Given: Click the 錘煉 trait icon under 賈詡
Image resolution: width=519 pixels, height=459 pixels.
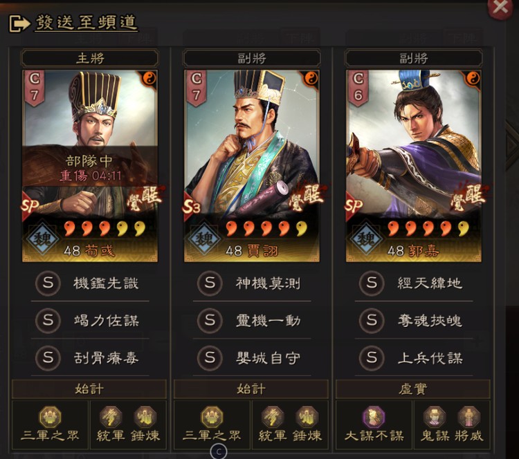Looking at the screenshot, I should pos(307,417).
